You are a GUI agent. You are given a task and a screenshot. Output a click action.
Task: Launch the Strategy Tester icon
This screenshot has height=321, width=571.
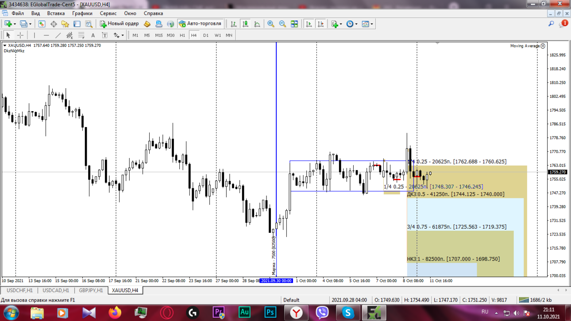pos(89,24)
